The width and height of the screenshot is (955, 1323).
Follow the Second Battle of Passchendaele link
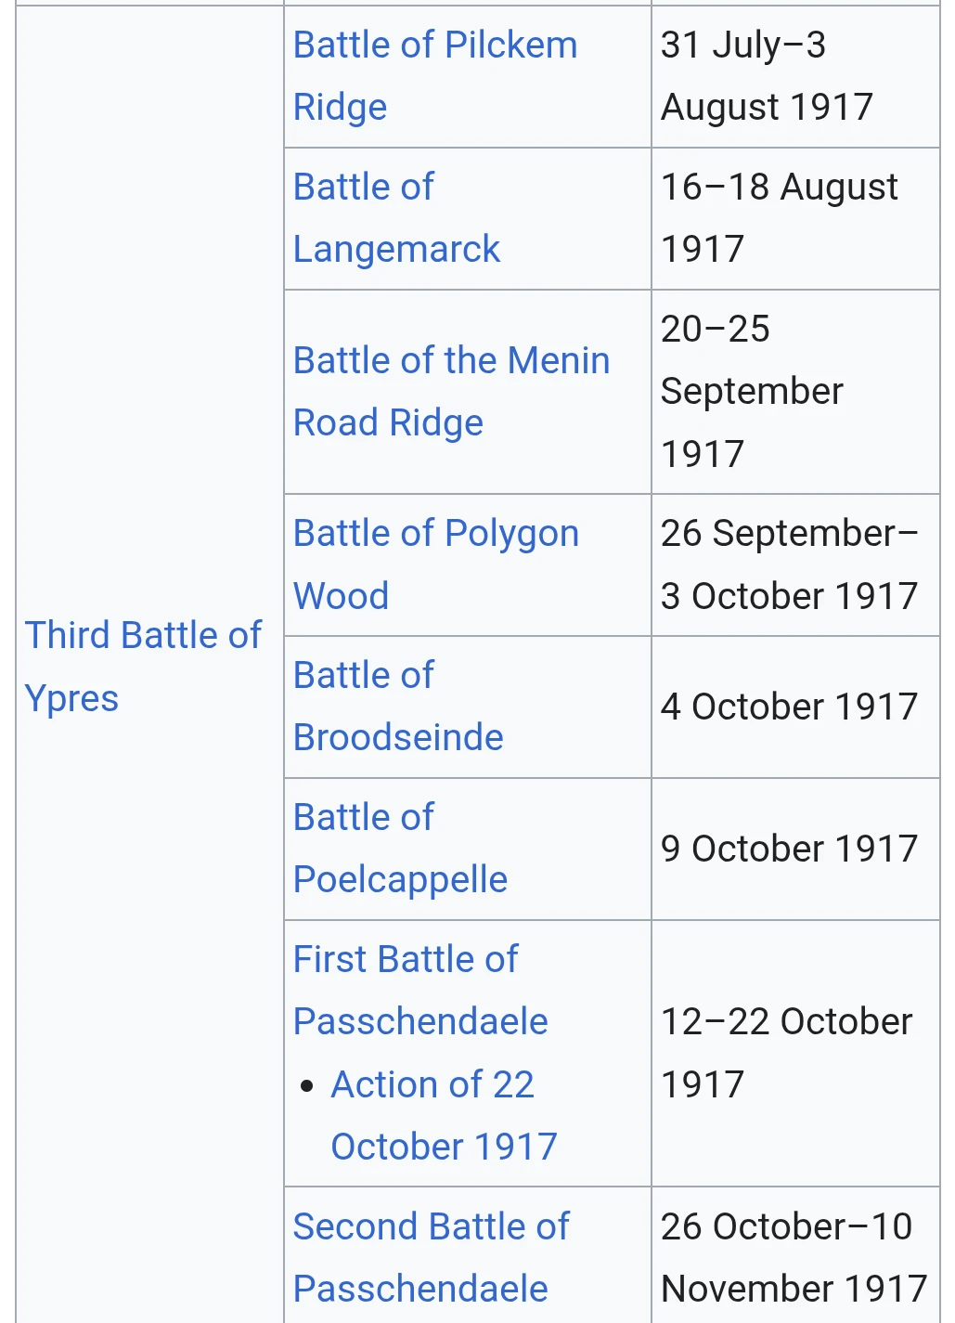click(x=431, y=1258)
